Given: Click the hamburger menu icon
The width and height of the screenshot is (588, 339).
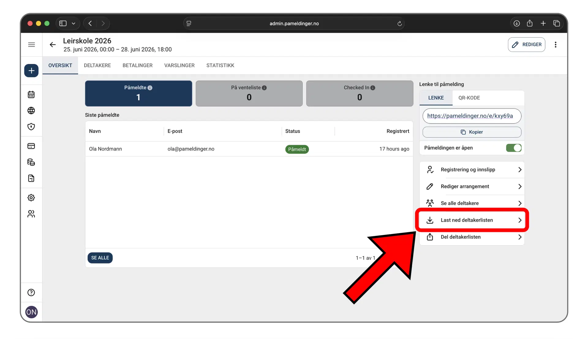Looking at the screenshot, I should coord(31,45).
